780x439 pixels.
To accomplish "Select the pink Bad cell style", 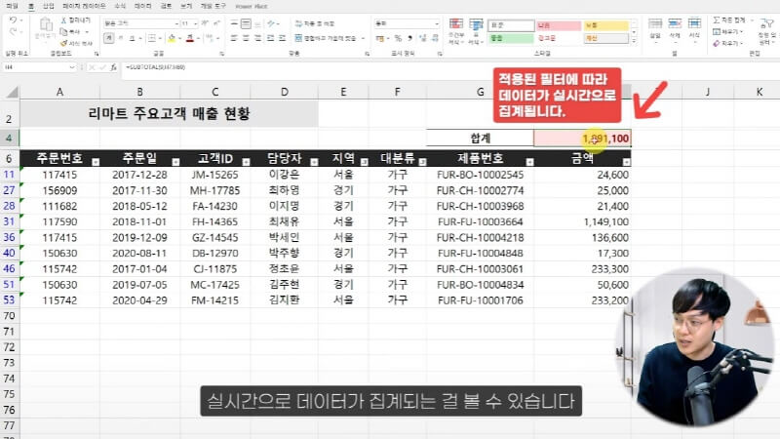I will point(559,25).
